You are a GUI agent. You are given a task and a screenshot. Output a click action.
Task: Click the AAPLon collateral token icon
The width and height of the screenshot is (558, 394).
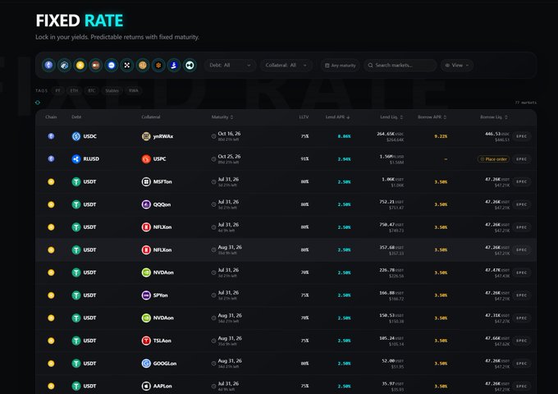tap(146, 386)
